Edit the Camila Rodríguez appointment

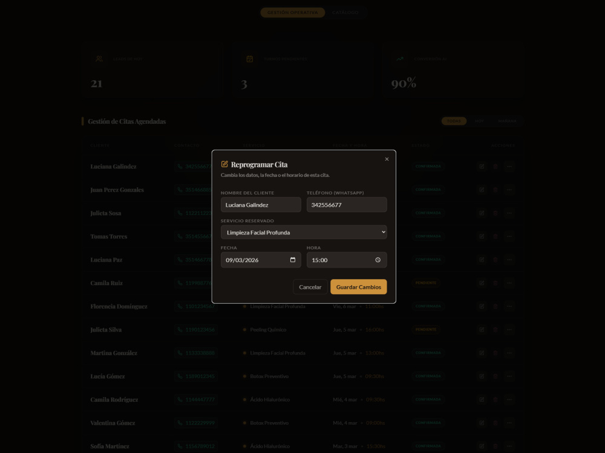[x=482, y=399]
